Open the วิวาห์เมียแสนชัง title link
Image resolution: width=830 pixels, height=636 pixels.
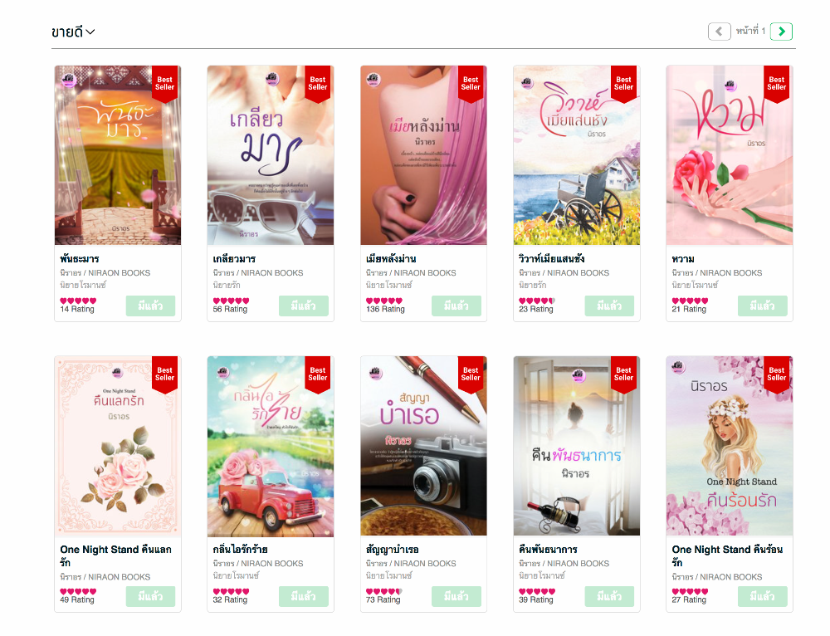pyautogui.click(x=552, y=259)
